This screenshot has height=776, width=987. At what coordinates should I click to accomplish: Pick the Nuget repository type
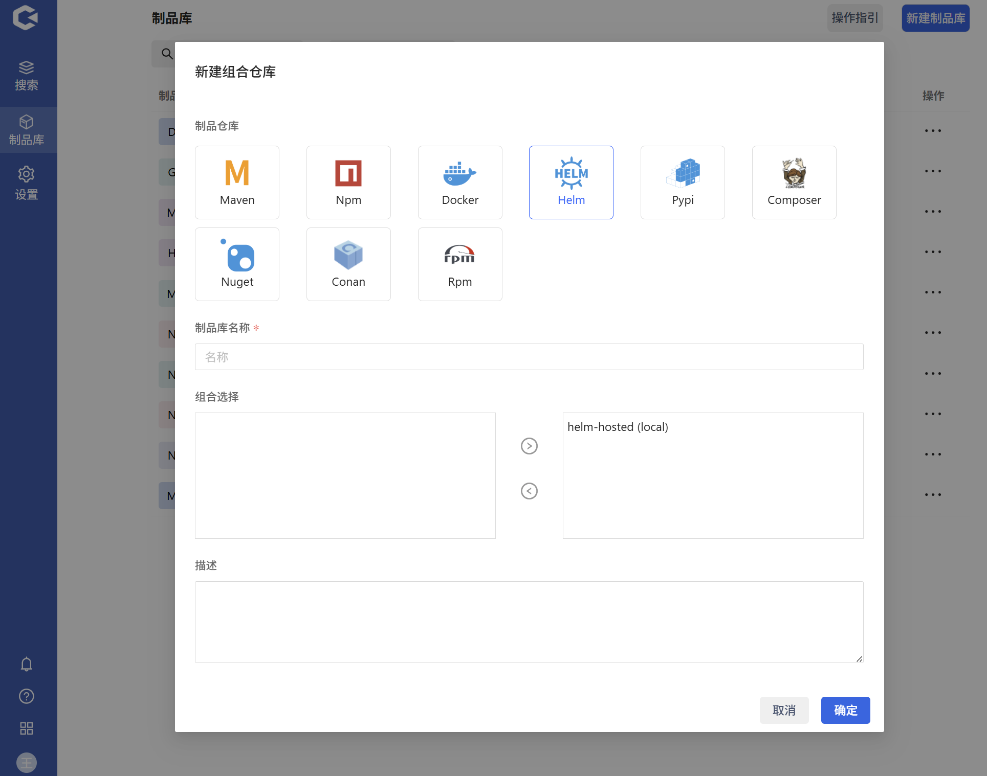[x=237, y=264]
